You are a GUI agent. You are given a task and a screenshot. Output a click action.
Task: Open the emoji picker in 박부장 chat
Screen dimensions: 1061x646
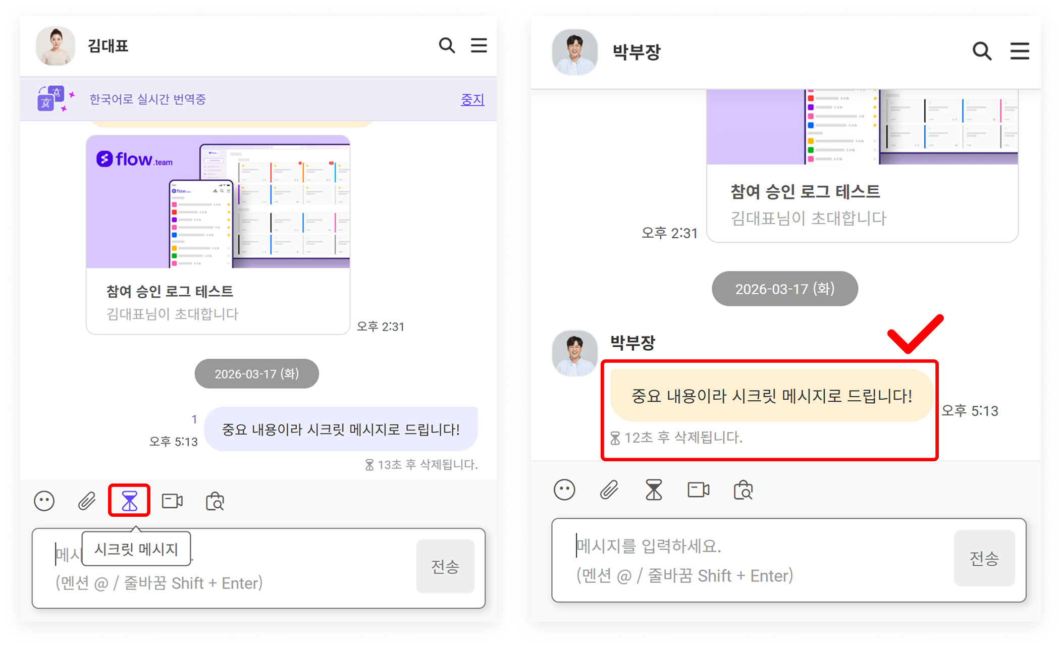pyautogui.click(x=564, y=490)
